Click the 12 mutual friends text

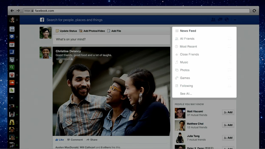point(197,127)
